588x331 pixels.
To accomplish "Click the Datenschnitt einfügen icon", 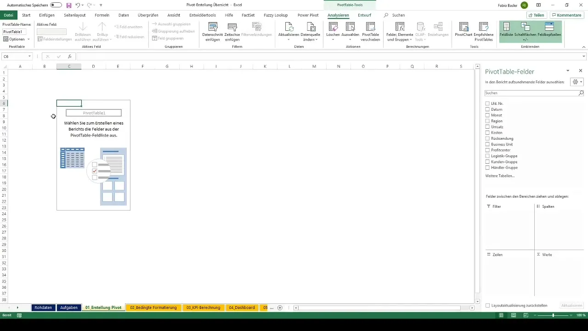I will (x=213, y=27).
